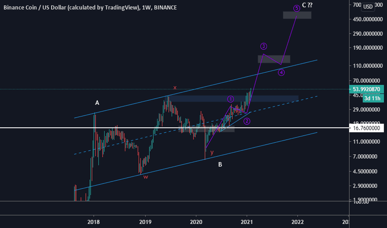Image resolution: width=387 pixels, height=228 pixels.
Task: Select the 'C ??' annotation text
Action: pos(307,5)
